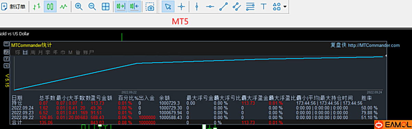The width and height of the screenshot is (412, 129).
Task: Click the 总手数 column header
Action: click(47, 98)
